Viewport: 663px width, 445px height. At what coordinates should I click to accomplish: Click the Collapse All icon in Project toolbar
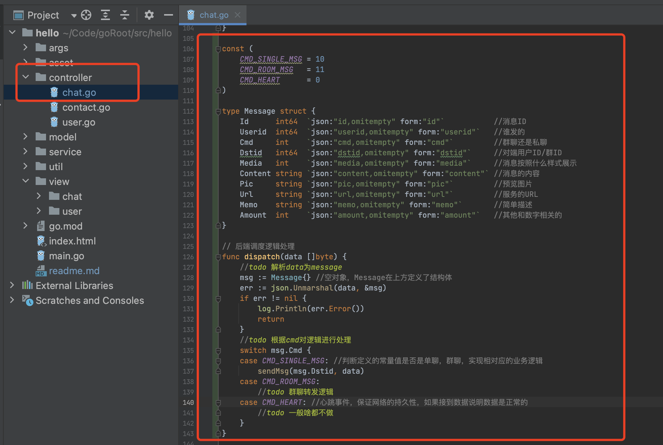125,15
